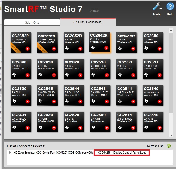Click the TI logo on CC2640 tile
This screenshot has width=177, height=169.
[14, 75]
